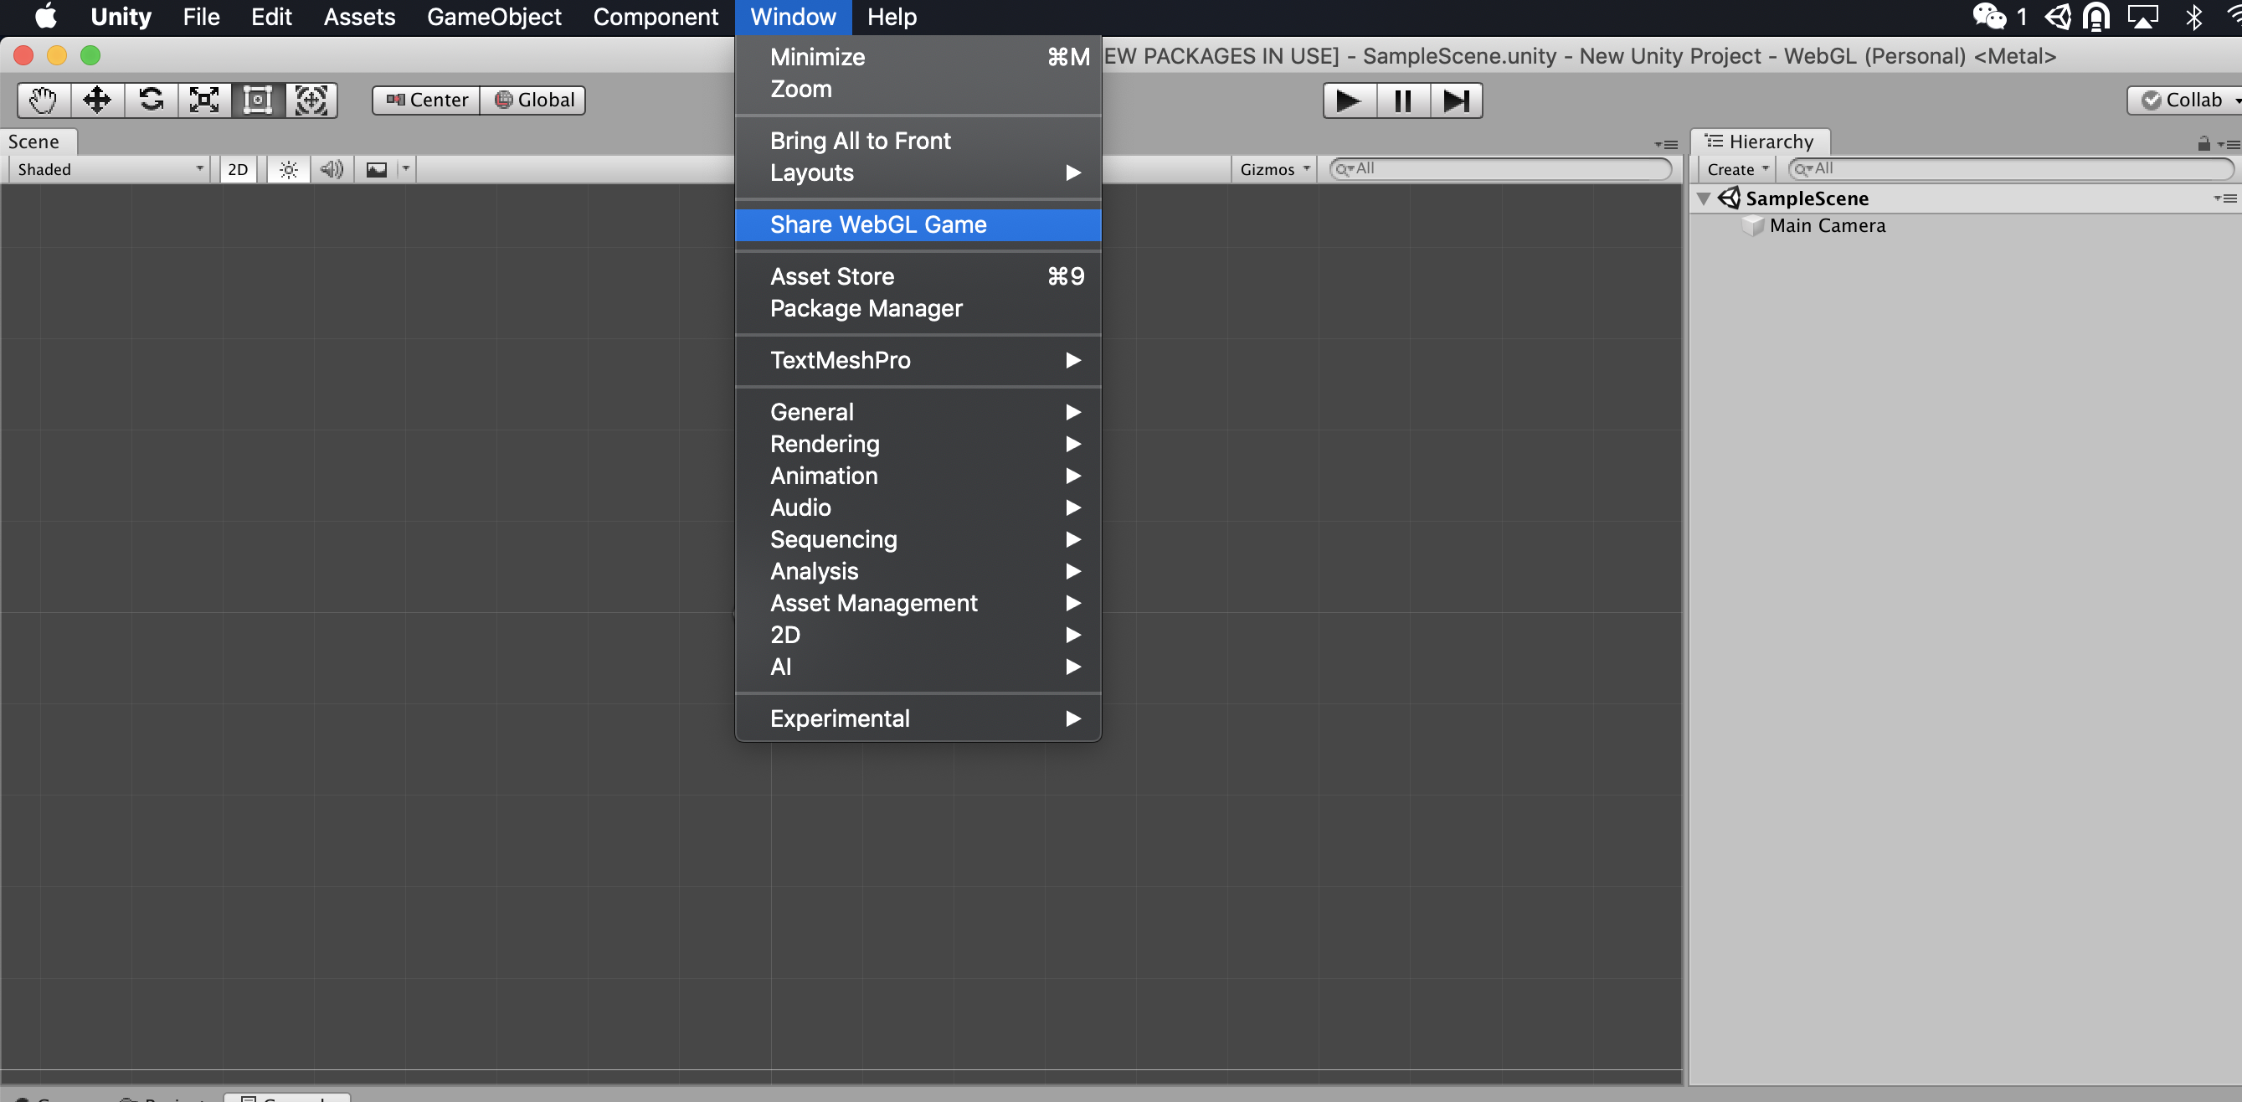Click the Step button to advance frame
The height and width of the screenshot is (1102, 2242).
tap(1456, 100)
